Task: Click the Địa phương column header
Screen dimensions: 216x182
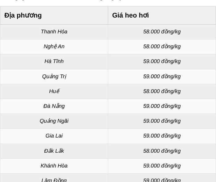Action: click(x=54, y=15)
